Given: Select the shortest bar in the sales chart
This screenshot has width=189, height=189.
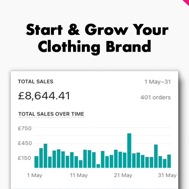Looking at the screenshot, I should pyautogui.click(x=98, y=166).
